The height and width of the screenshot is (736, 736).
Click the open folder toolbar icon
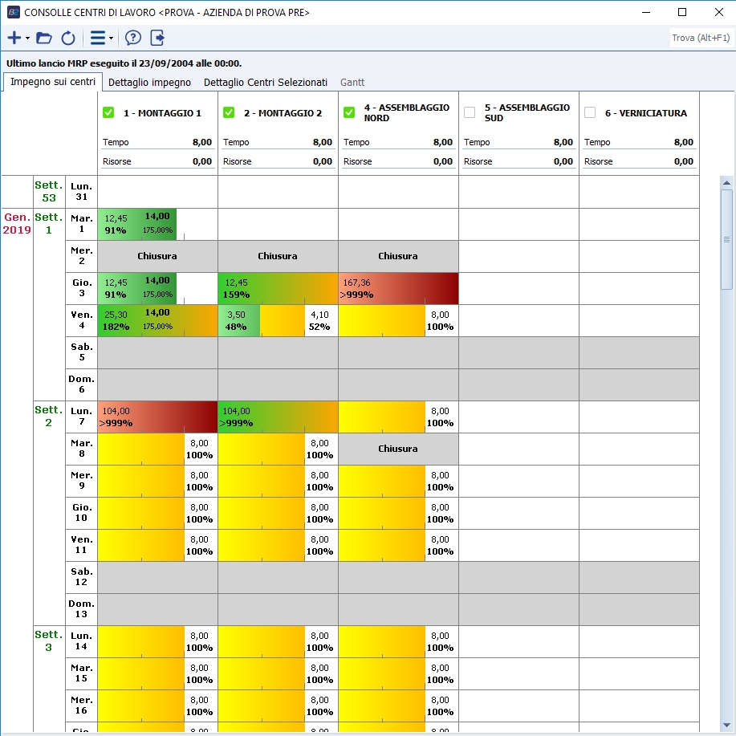[44, 38]
